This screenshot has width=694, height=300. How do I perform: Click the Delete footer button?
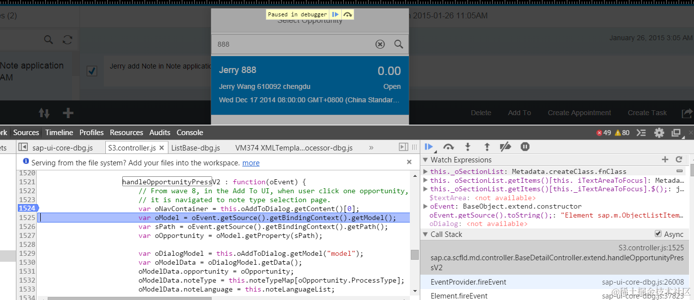coord(481,113)
